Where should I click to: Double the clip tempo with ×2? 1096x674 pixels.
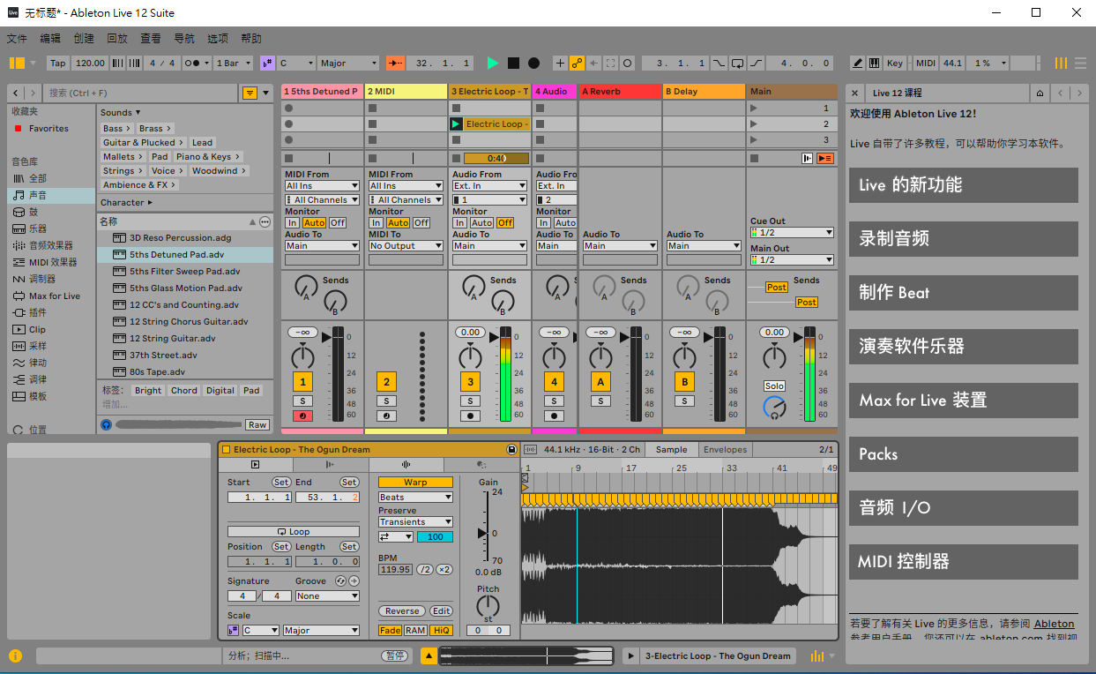[444, 570]
